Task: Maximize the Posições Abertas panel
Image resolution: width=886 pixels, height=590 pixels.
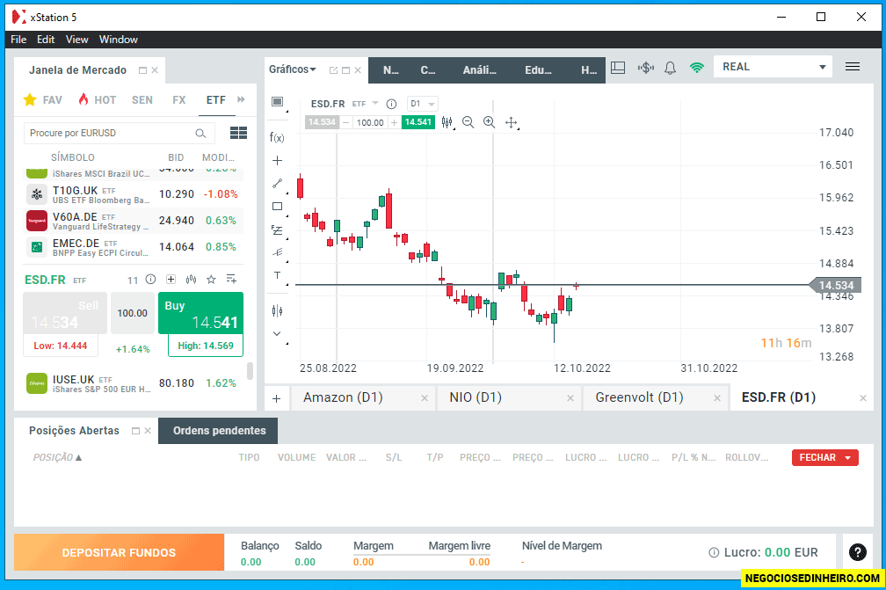Action: pyautogui.click(x=135, y=431)
